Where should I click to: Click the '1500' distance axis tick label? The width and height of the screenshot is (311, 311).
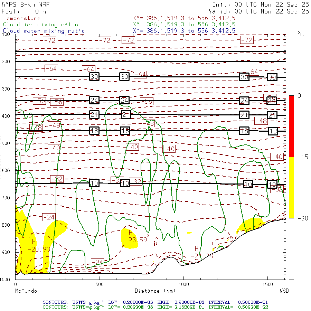tap(268, 284)
